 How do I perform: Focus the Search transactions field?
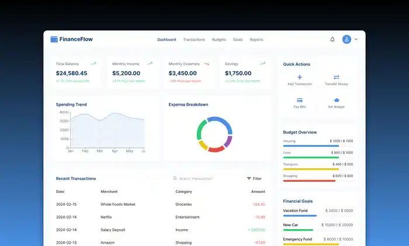point(196,178)
